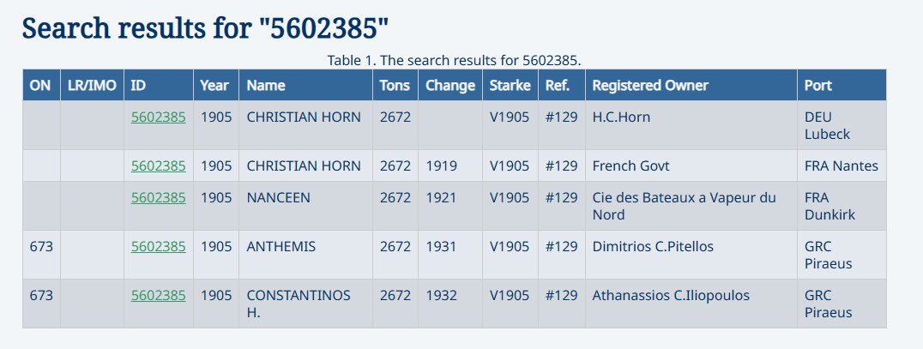
Task: Click the Name column header
Action: coord(266,85)
